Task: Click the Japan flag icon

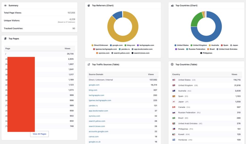Action: point(174,102)
